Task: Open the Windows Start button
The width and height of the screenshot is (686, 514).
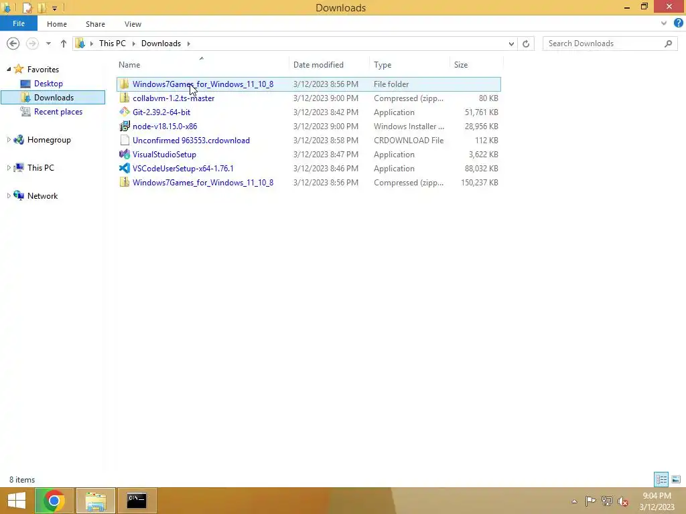Action: pos(16,501)
